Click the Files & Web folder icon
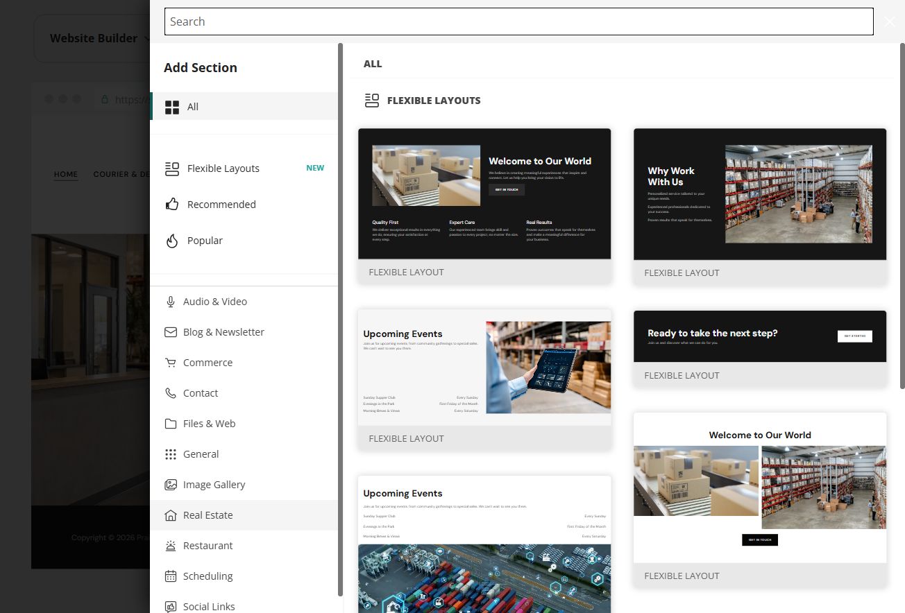The width and height of the screenshot is (905, 613). pyautogui.click(x=171, y=424)
